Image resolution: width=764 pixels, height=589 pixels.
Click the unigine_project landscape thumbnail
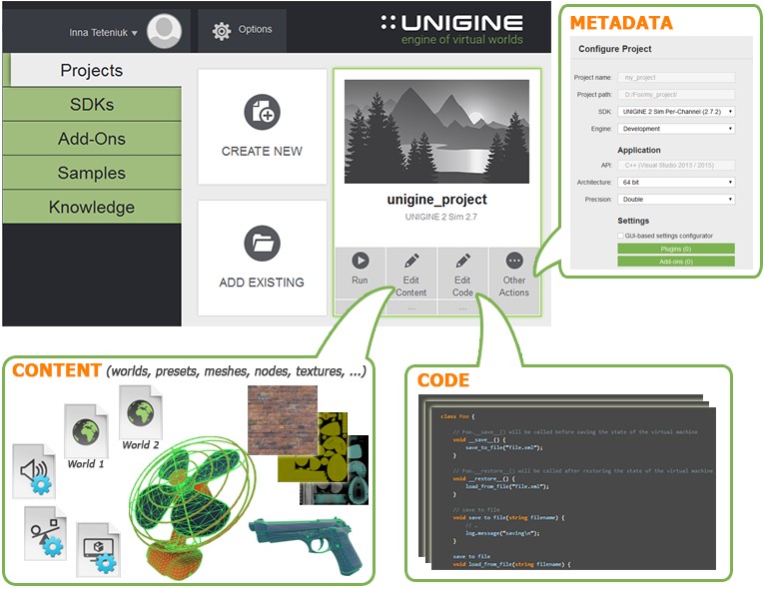(436, 130)
